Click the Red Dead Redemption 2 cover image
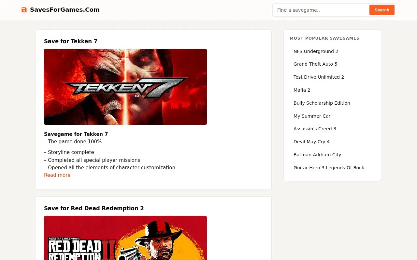The image size is (417, 260). (125, 238)
